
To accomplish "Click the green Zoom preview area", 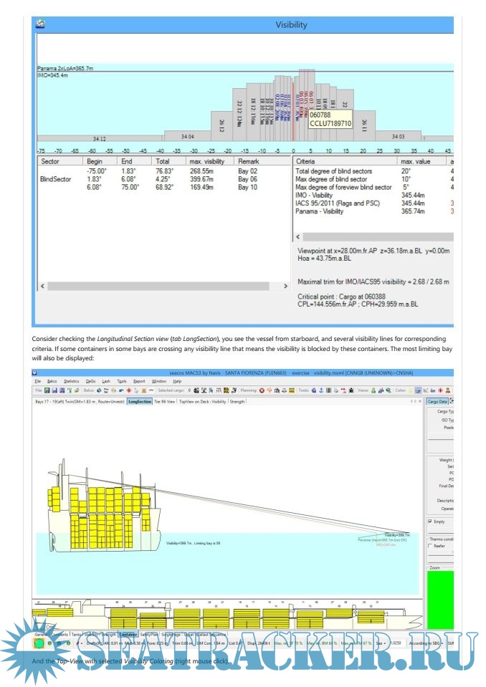I will (439, 598).
